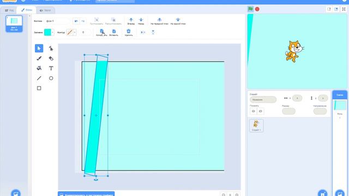Screen dimensions: 349x196
Task: Select the Fill bucket tool
Action: coord(39,68)
